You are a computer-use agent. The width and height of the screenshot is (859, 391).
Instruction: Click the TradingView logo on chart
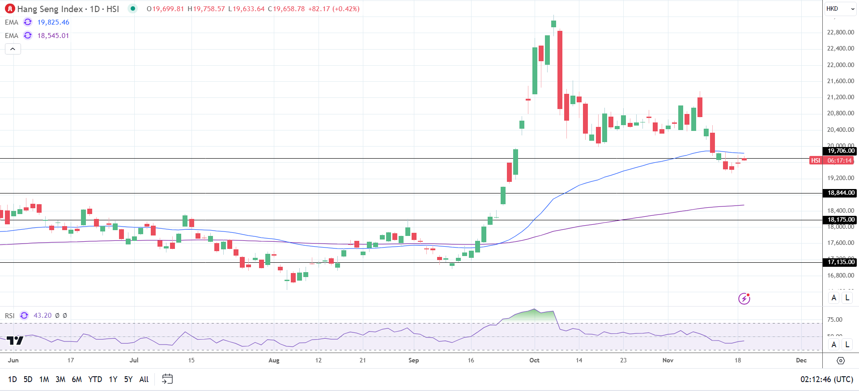(15, 341)
